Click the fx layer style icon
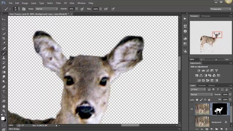The height and width of the screenshot is (131, 233). [202, 129]
